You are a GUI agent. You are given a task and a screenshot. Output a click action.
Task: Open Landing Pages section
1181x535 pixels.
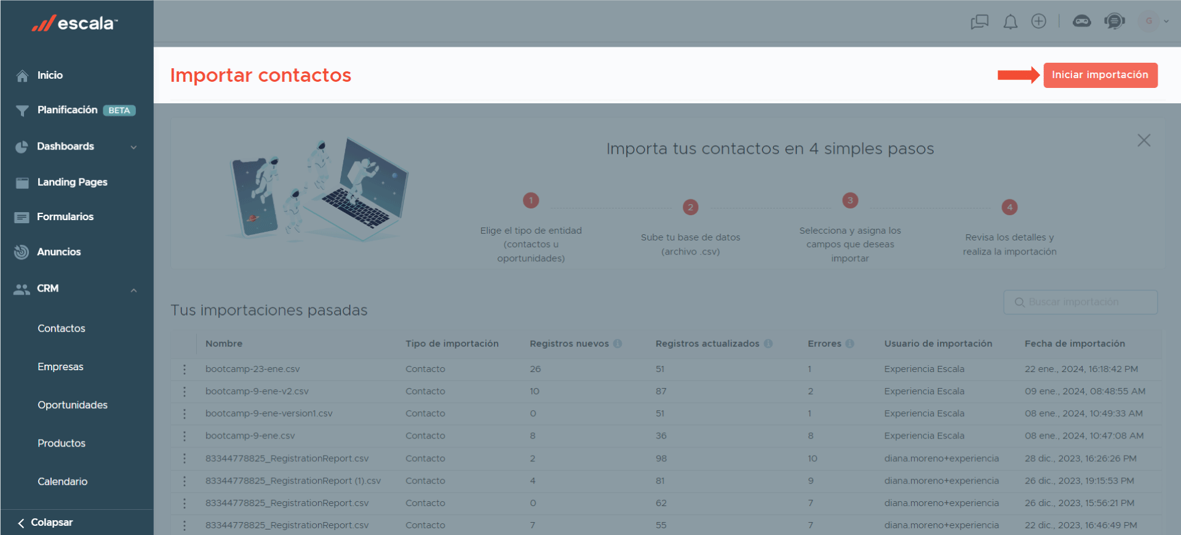tap(72, 182)
